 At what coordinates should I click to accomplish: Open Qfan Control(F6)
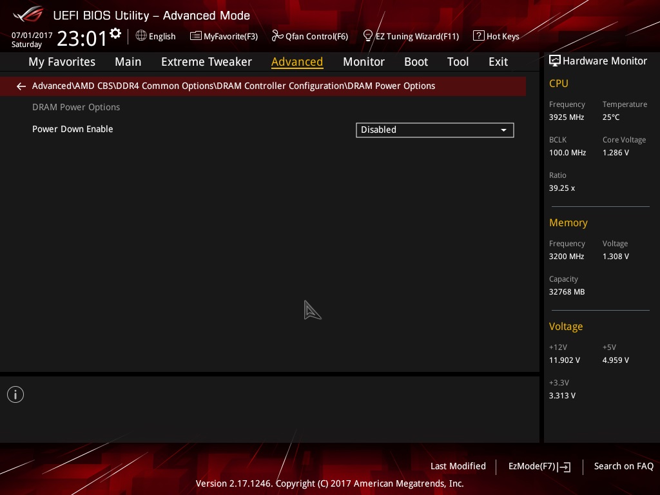tap(310, 36)
